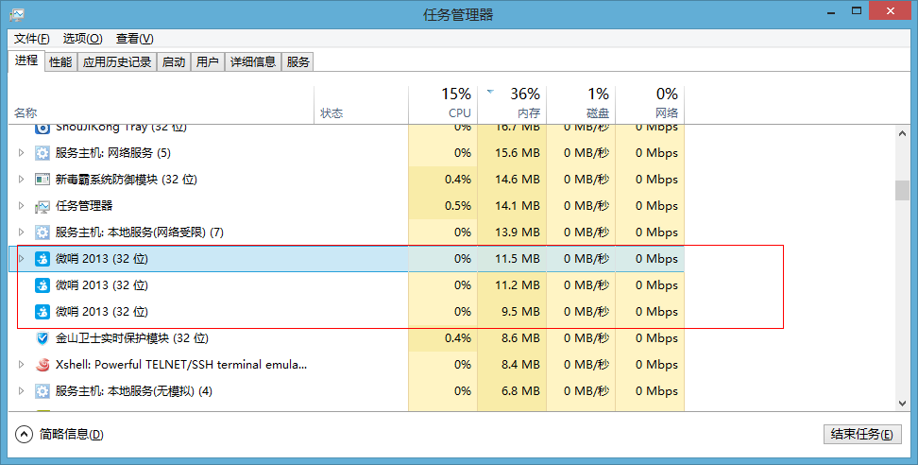This screenshot has height=465, width=918.
Task: Switch to the 性能 tab
Action: point(59,61)
